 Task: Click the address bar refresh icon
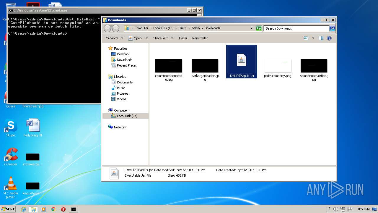[x=259, y=28]
